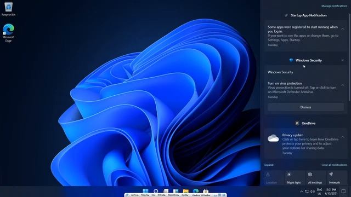Expand the quick actions panel
This screenshot has width=351, height=197.
tap(269, 165)
